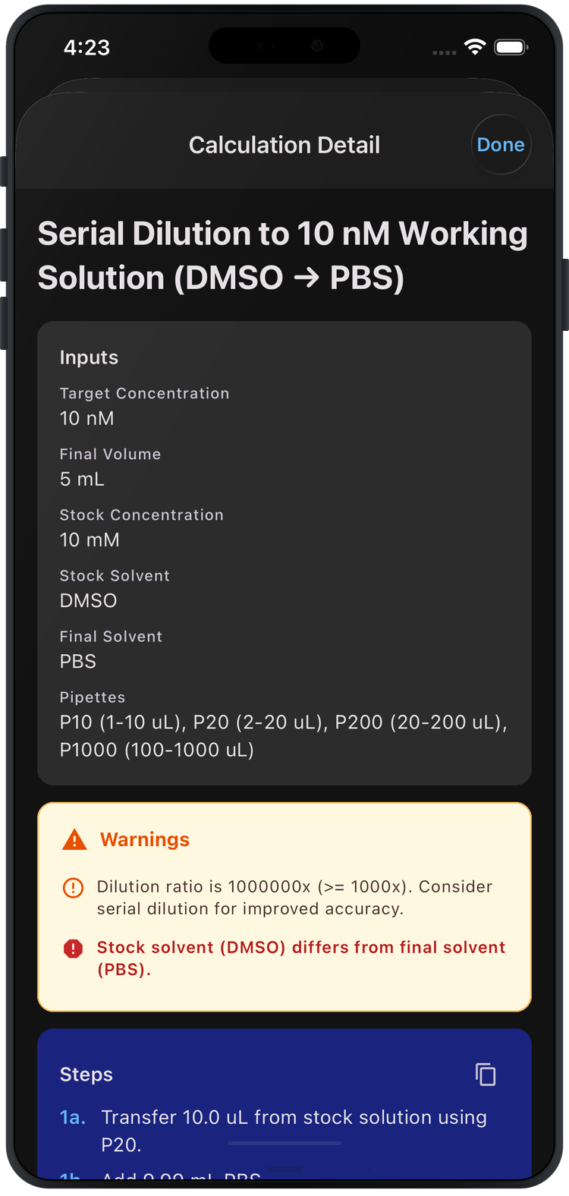
Task: Tap the Done button to dismiss the sheet
Action: (501, 144)
